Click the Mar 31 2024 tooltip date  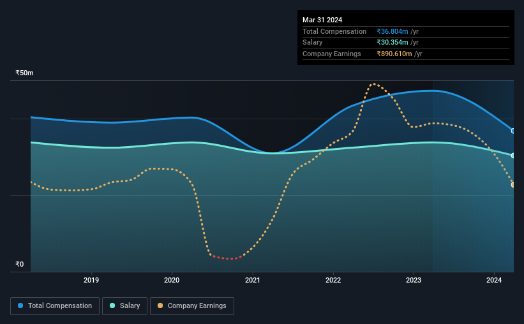(x=322, y=20)
